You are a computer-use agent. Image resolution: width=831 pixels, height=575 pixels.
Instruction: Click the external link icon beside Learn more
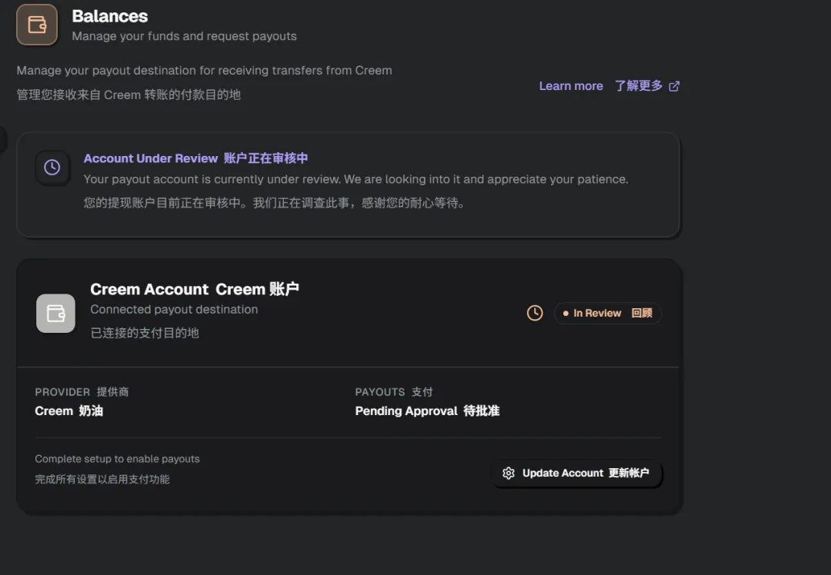tap(674, 86)
